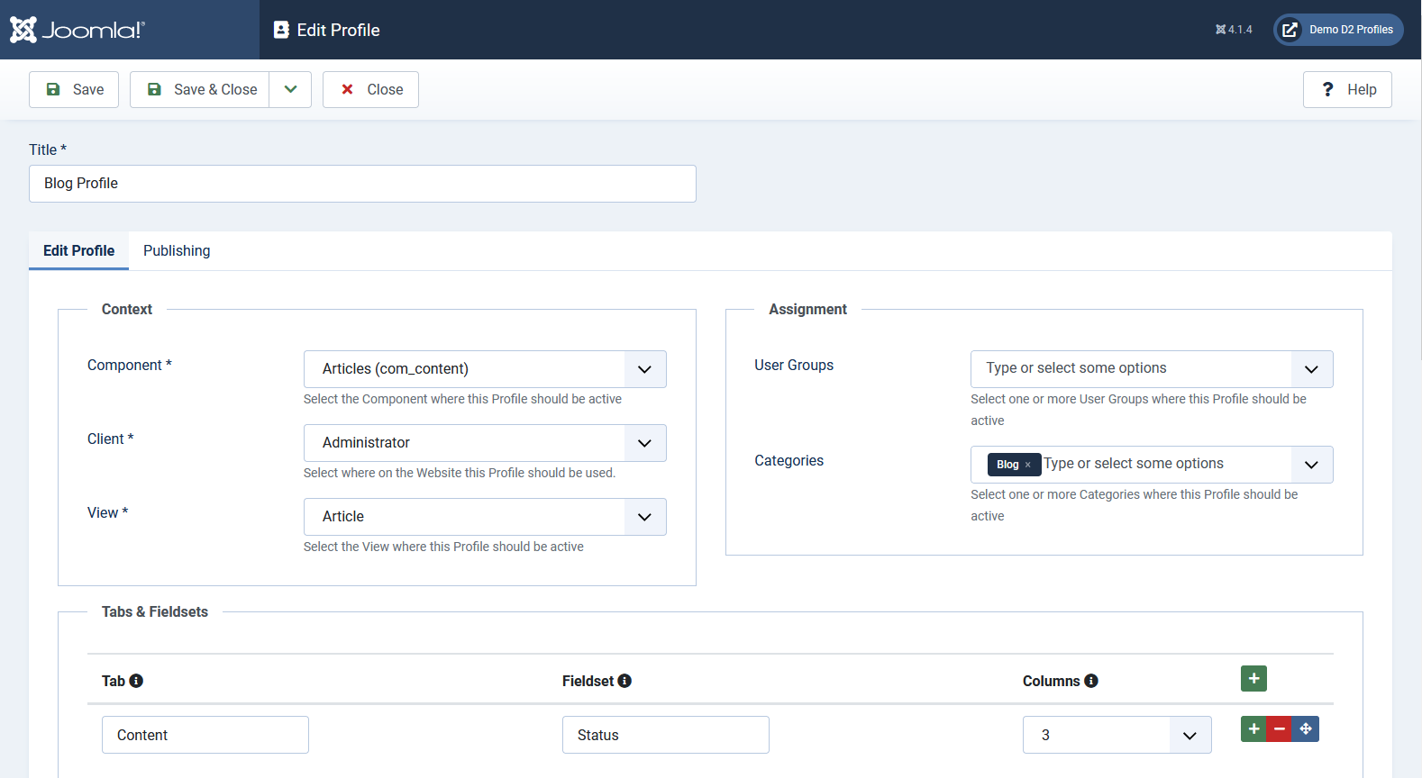Open the Component dropdown

485,369
